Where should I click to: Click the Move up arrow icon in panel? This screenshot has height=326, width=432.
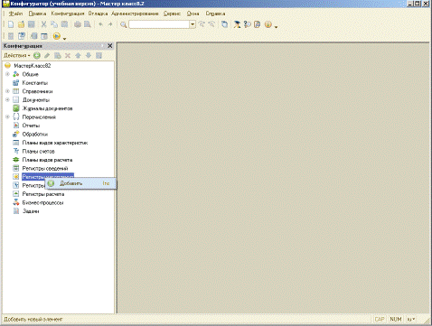pyautogui.click(x=78, y=55)
